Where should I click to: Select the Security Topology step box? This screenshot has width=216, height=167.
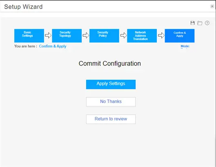click(67, 36)
